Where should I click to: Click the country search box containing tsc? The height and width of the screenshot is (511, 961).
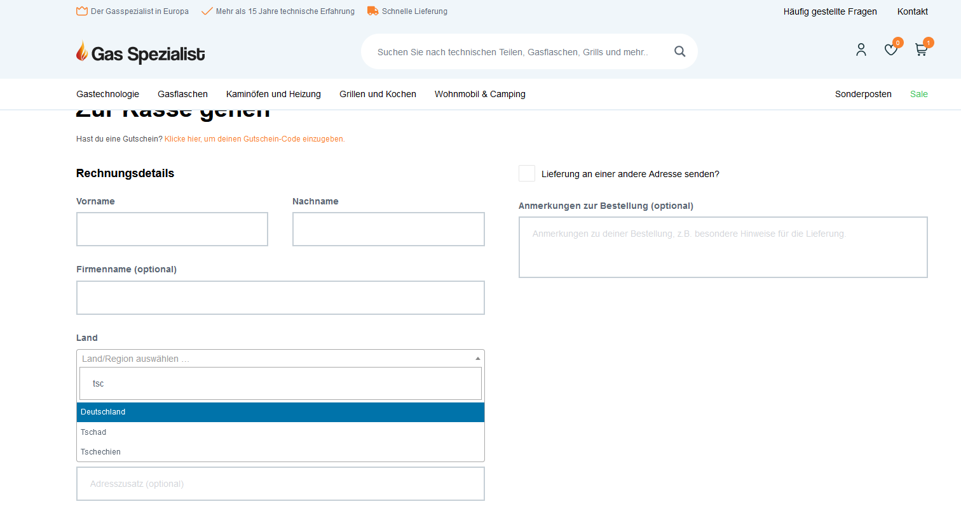click(280, 383)
